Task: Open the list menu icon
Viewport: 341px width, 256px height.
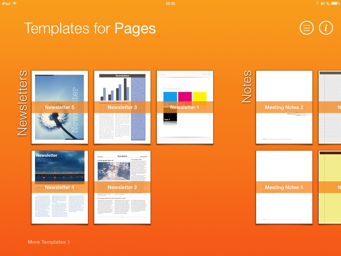Action: pyautogui.click(x=307, y=28)
